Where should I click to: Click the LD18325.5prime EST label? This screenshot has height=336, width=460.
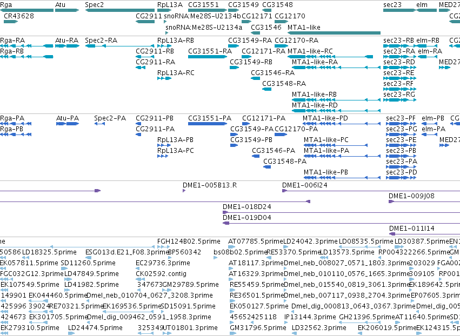49,252
